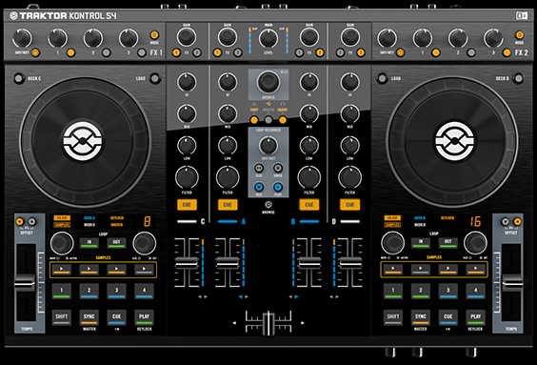Change loop length with the Loop Recorder SIZE button
This screenshot has width=537, height=365.
tap(259, 168)
